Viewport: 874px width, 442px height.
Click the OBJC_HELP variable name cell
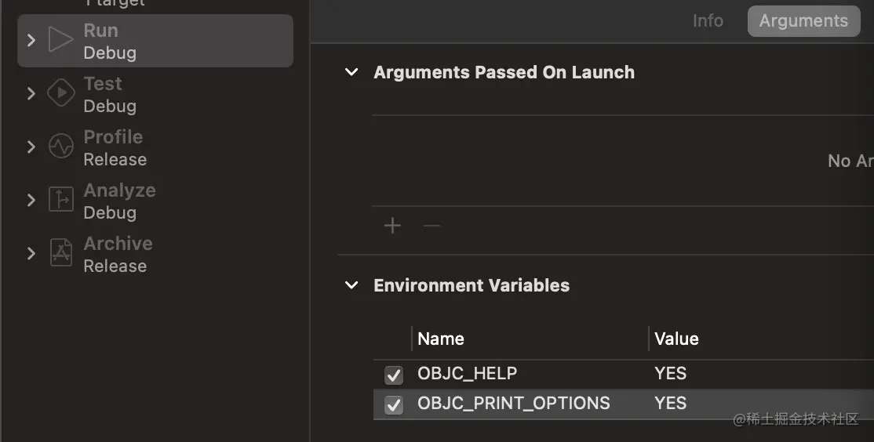pos(468,374)
